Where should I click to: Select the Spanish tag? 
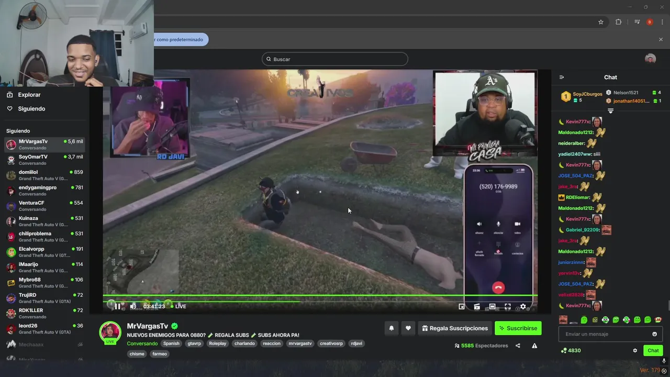tap(171, 343)
